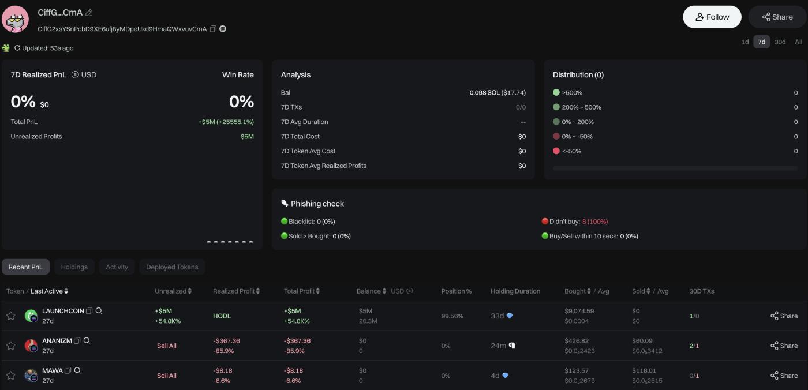Star the LAUNCHCOIN token as favorite
The image size is (808, 390).
coord(10,316)
